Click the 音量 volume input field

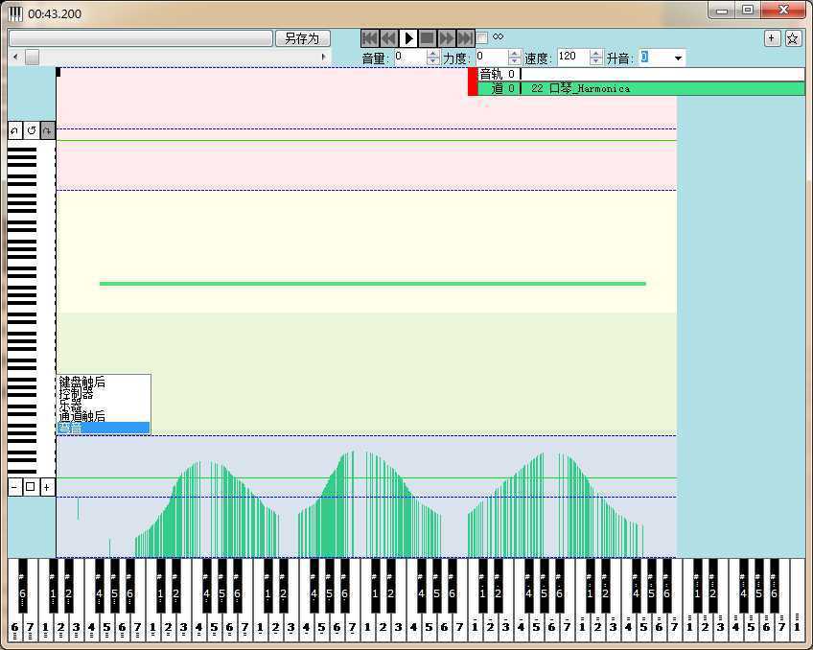tap(409, 57)
